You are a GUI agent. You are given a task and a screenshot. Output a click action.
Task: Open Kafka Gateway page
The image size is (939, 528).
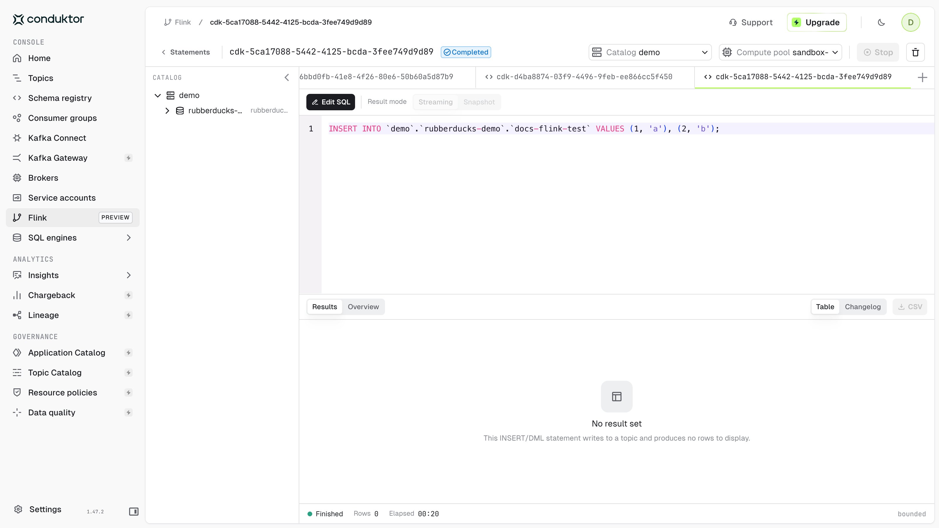tap(72, 158)
